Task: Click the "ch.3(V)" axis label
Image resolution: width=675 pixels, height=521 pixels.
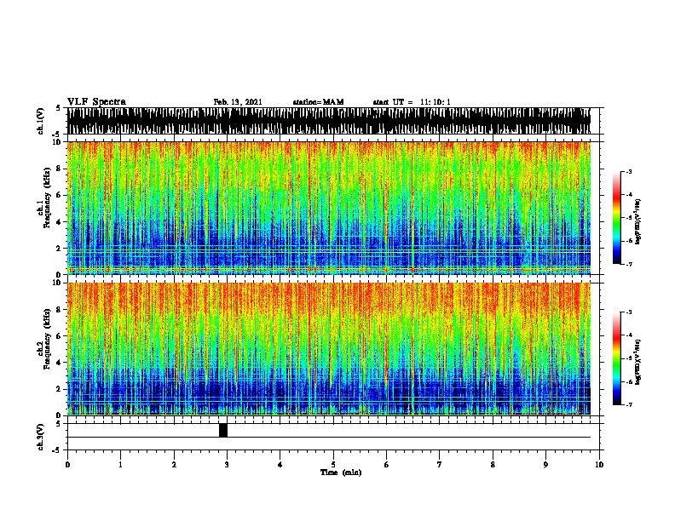Action: 40,437
